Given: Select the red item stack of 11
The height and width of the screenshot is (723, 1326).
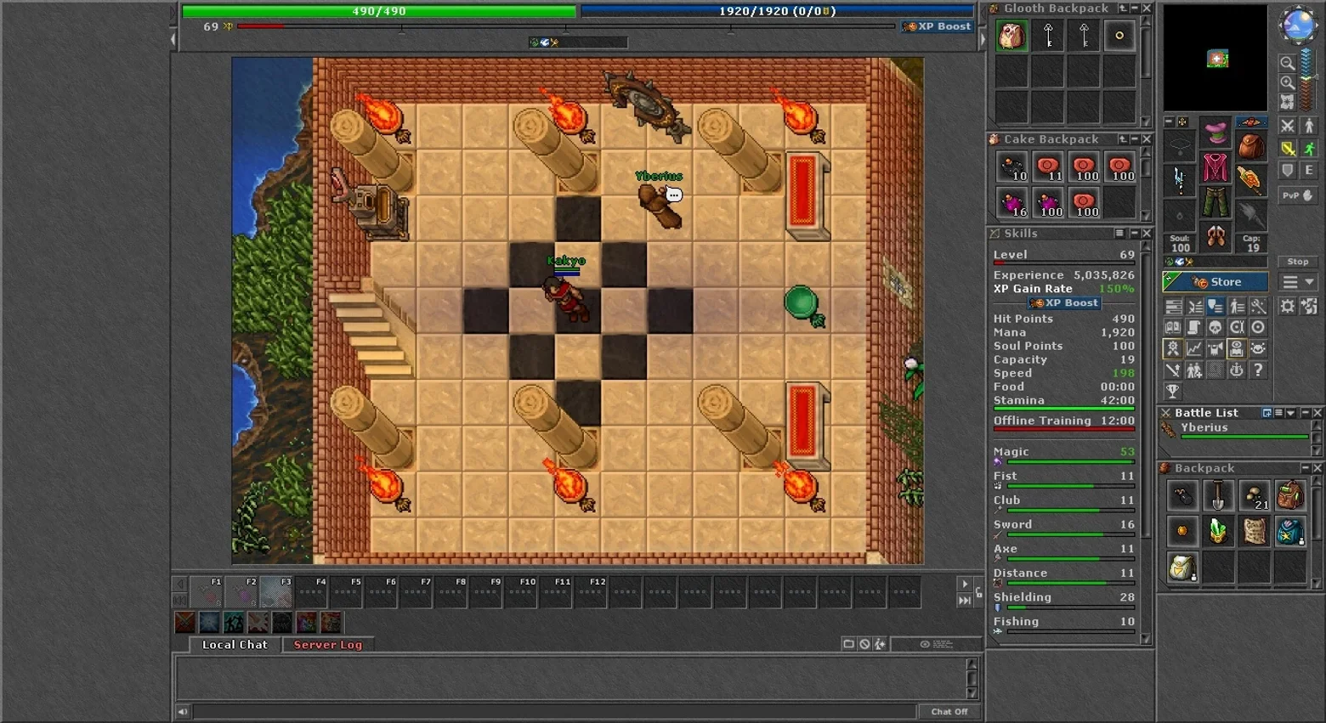Looking at the screenshot, I should pos(1048,167).
